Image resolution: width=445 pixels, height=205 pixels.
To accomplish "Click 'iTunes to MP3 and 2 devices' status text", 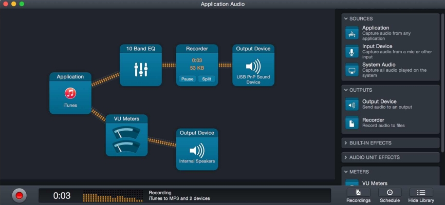I will 179,198.
